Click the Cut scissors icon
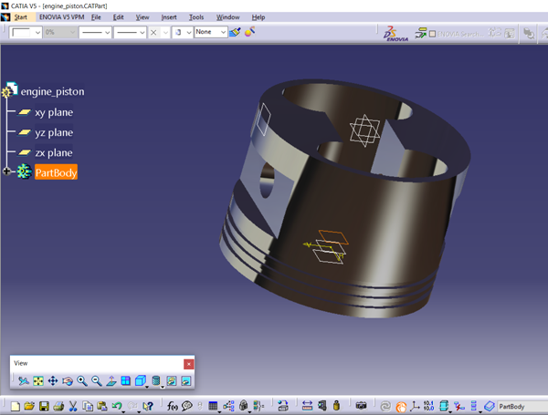 click(72, 406)
